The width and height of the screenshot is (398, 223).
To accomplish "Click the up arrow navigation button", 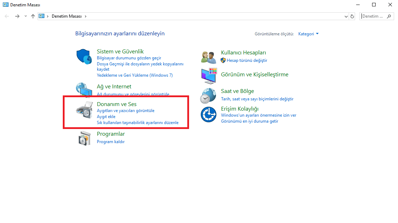I will (33, 16).
